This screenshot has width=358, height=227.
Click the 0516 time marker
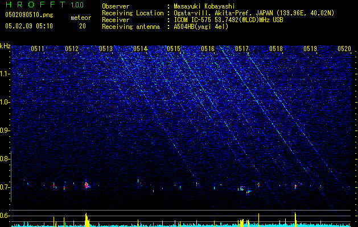[x=208, y=49]
